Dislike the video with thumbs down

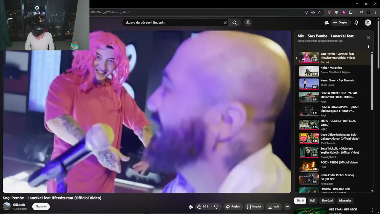pos(216,207)
